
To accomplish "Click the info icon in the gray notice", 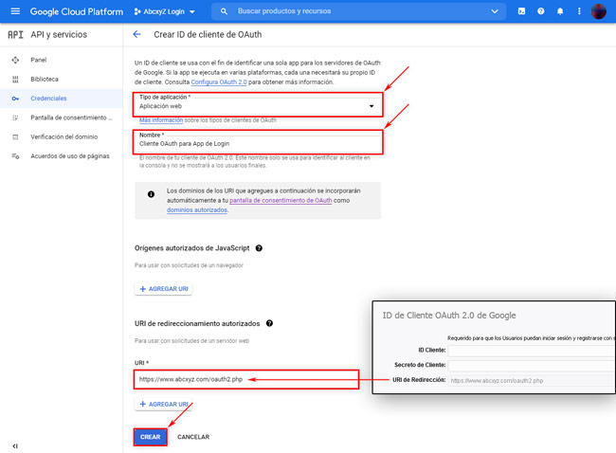I will [x=151, y=194].
